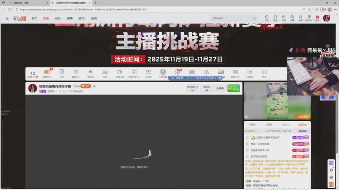Screen dimensions: 339x190
Task: Click the browser refresh button
Action: pos(10,9)
